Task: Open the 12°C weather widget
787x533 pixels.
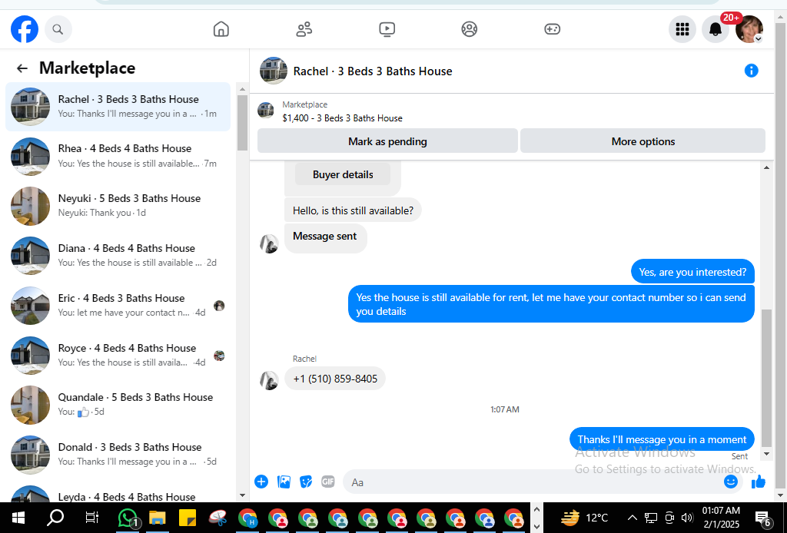Action: pyautogui.click(x=584, y=518)
